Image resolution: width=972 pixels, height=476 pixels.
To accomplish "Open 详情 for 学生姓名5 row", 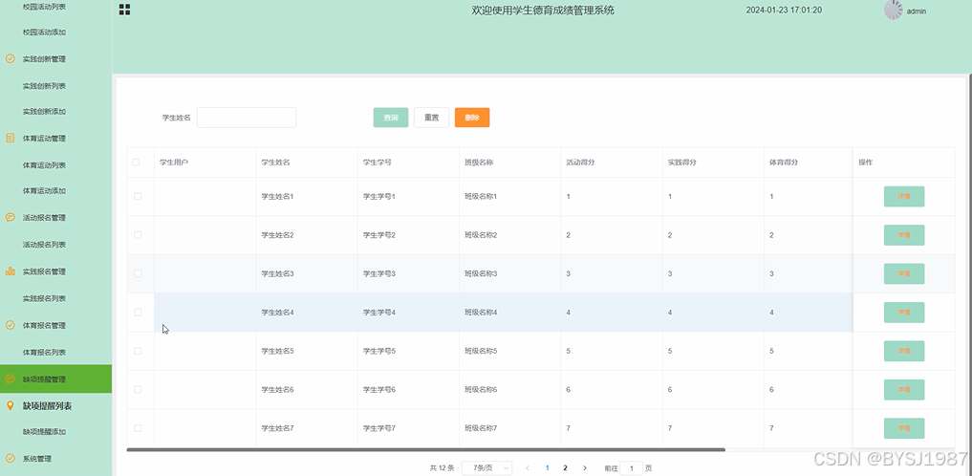I will [x=904, y=351].
